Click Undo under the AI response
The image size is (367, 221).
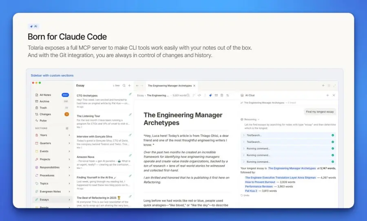coord(245,195)
